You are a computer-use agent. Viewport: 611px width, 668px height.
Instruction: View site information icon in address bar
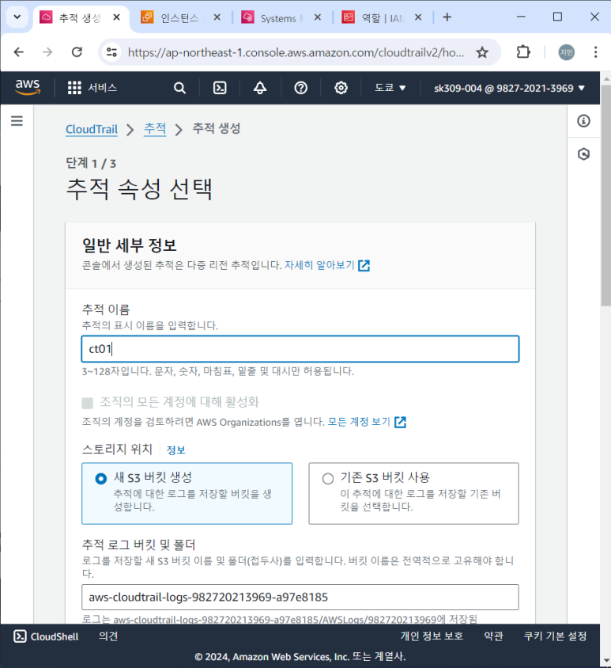tap(112, 52)
